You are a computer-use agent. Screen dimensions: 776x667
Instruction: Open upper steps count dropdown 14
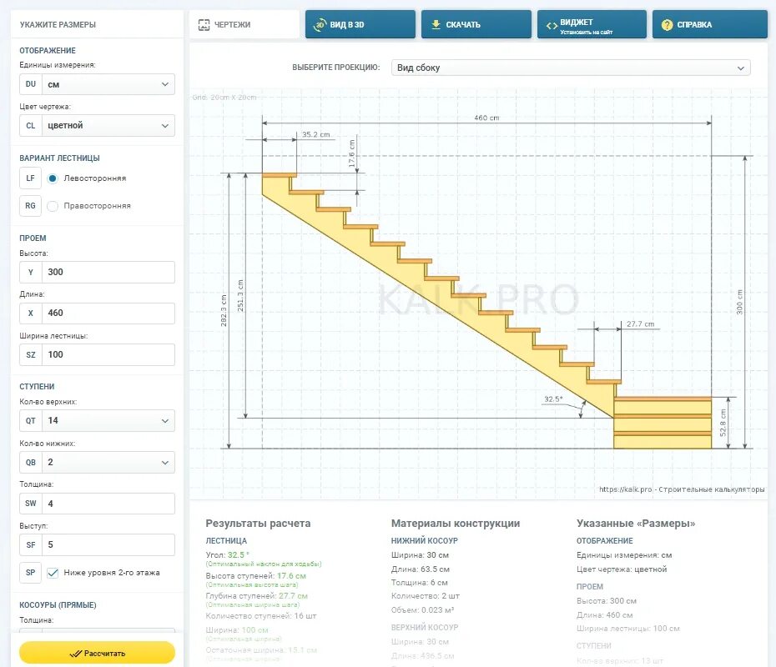[108, 421]
